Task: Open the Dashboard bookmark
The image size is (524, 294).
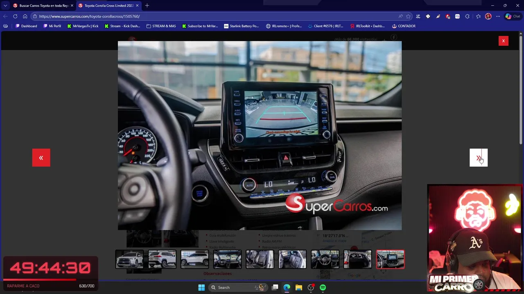Action: pos(26,26)
